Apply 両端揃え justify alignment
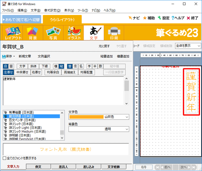This screenshot has width=202, height=171. coord(70,72)
